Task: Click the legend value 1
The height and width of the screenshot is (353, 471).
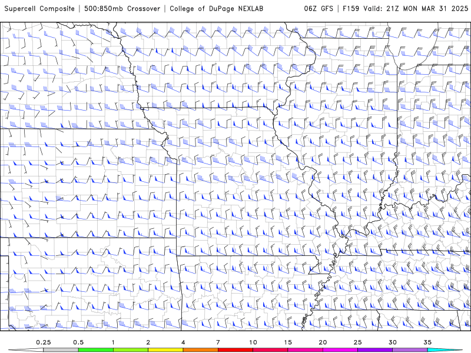Action: pos(113,342)
